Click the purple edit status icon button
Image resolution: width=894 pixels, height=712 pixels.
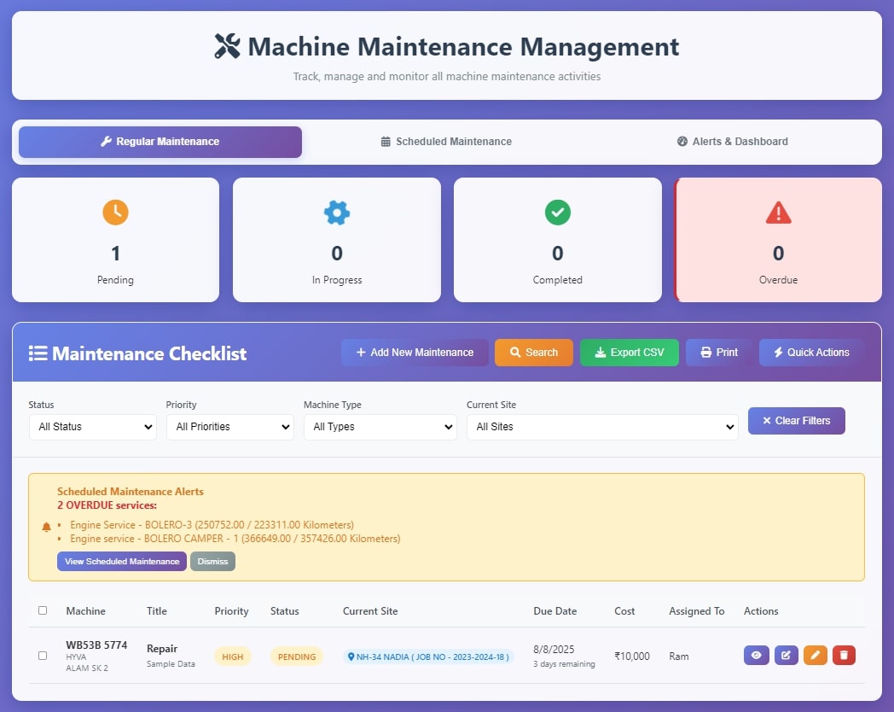click(786, 656)
